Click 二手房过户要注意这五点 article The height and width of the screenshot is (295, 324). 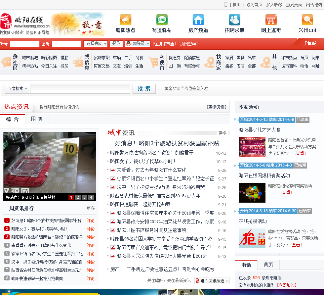click(170, 270)
